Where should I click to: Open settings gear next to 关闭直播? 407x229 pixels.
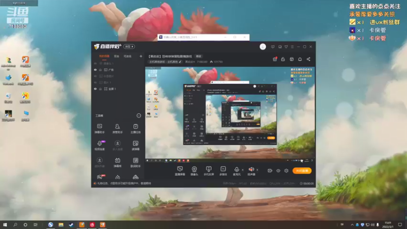point(286,170)
